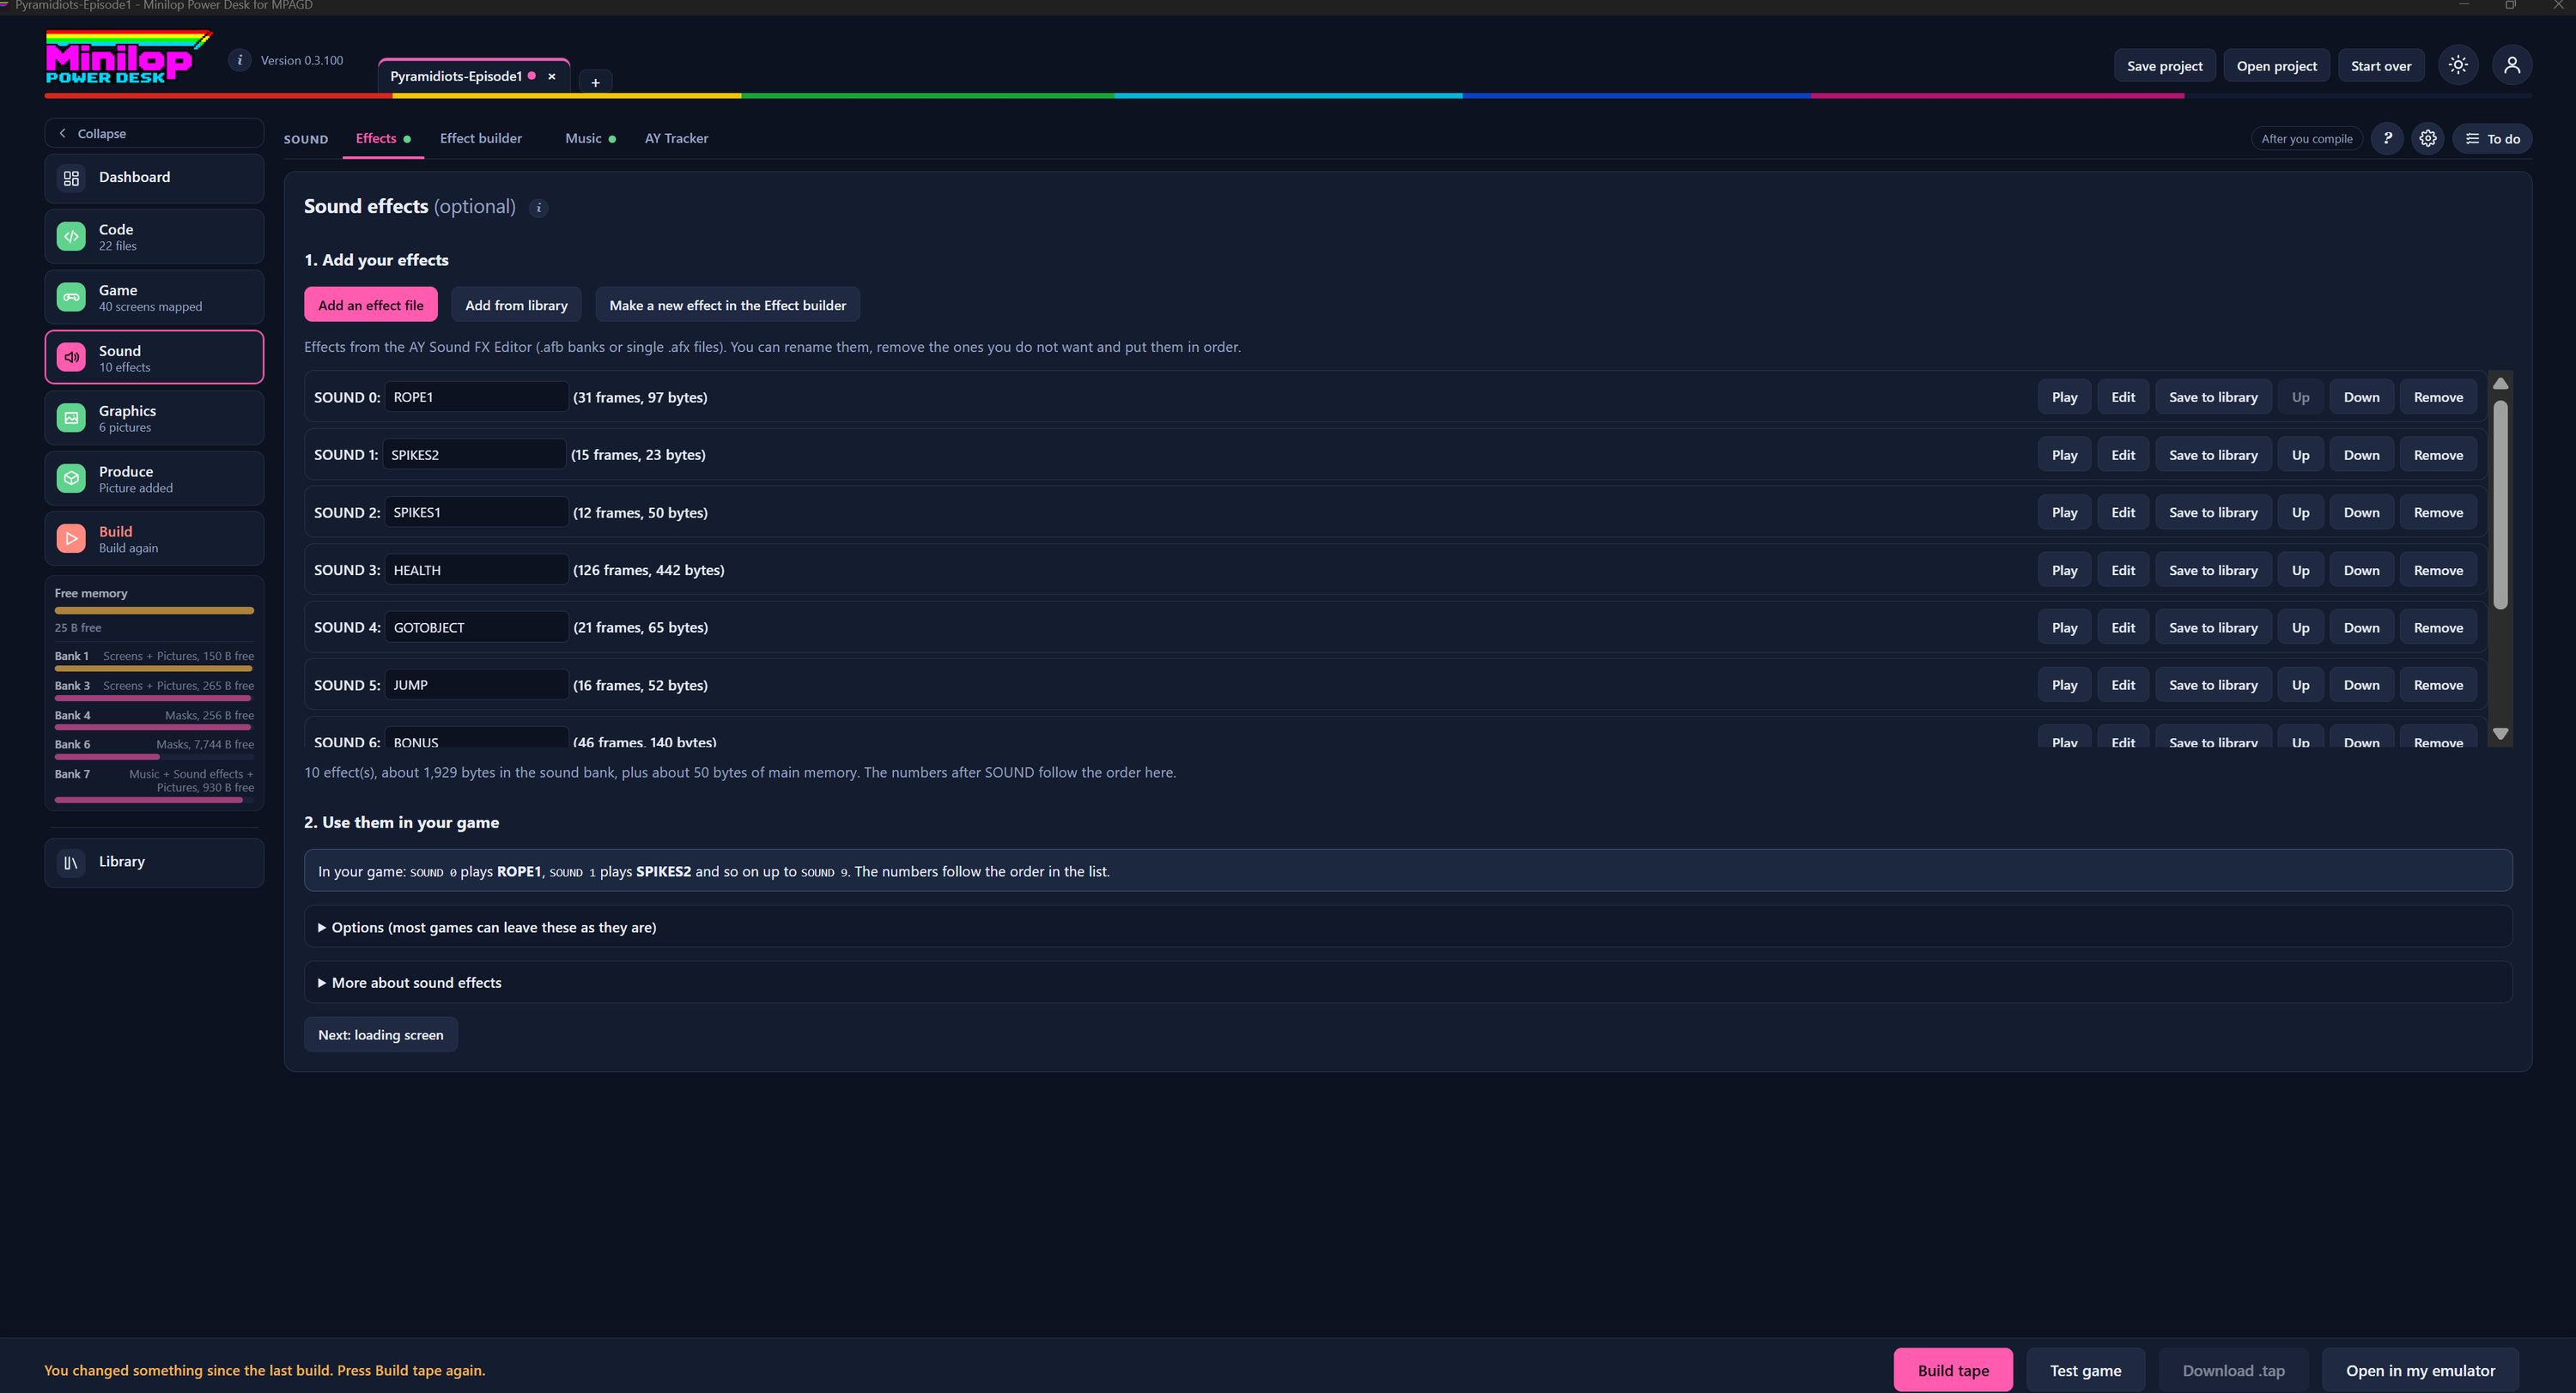Open the Dashboard sidebar icon
The image size is (2576, 1393).
point(71,178)
